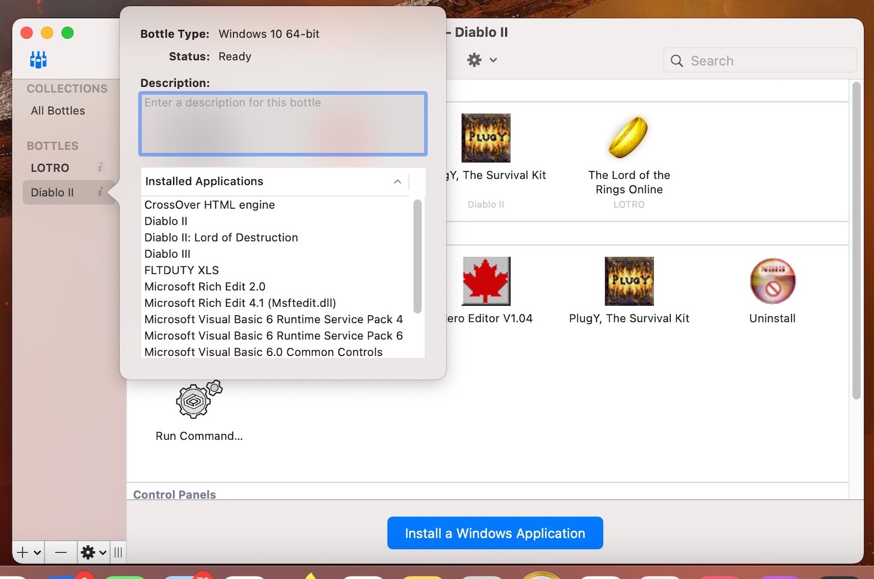Select Microsoft Rich Edit 2.0 entry
The width and height of the screenshot is (874, 579).
coord(205,287)
